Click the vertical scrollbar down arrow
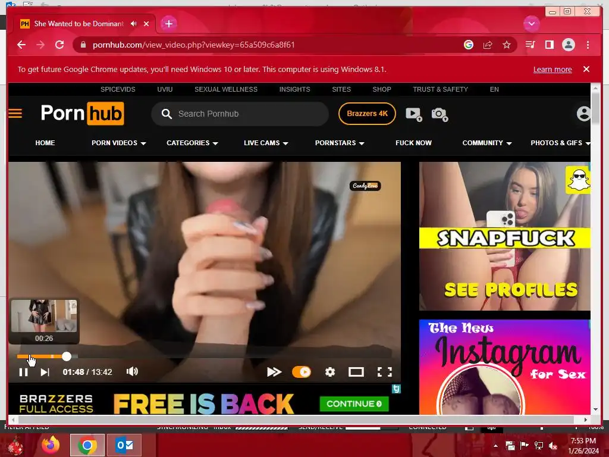The height and width of the screenshot is (457, 609). 595,409
